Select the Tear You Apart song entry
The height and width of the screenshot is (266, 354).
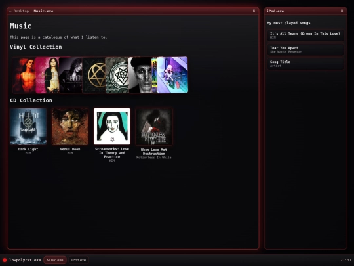pos(305,49)
